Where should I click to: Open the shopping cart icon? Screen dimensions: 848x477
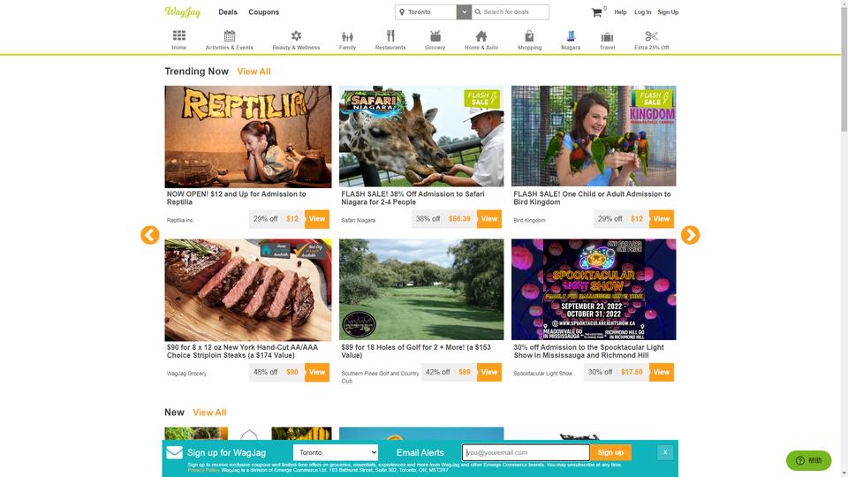596,12
